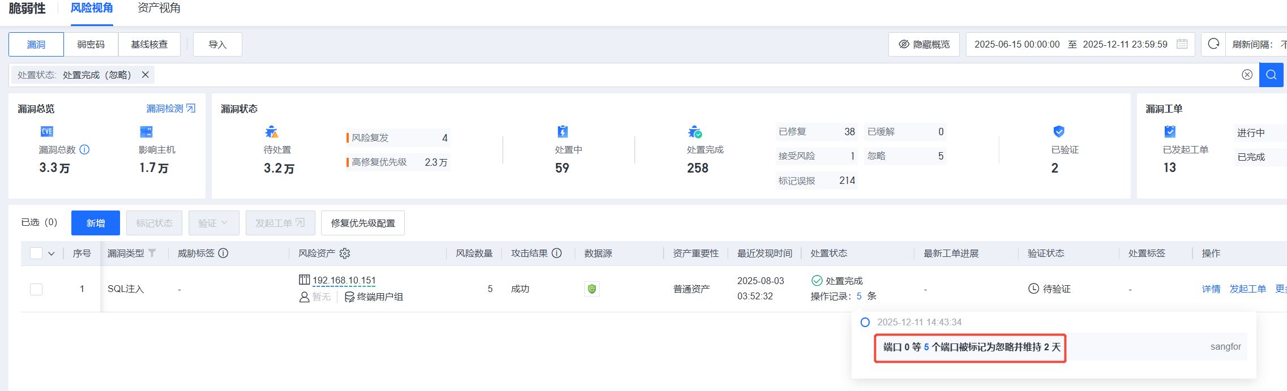Toggle the select-all checkbox in the table header
Screen dimensions: 1287x391
pyautogui.click(x=36, y=253)
